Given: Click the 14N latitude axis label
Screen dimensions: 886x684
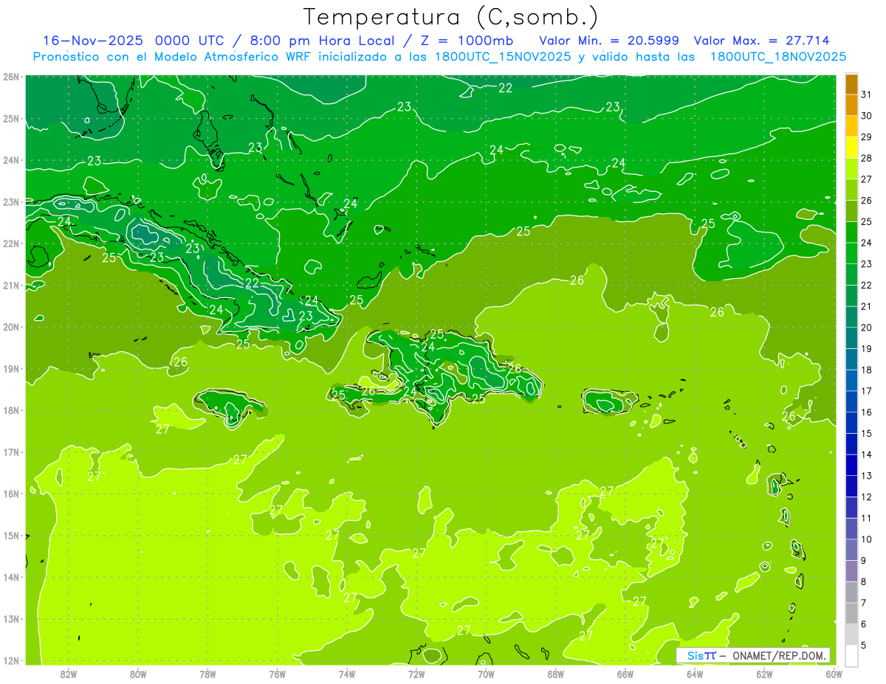Looking at the screenshot, I should click(x=11, y=577).
